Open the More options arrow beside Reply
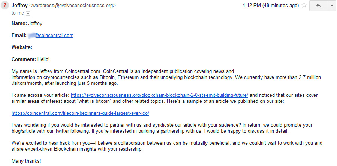 point(332,6)
